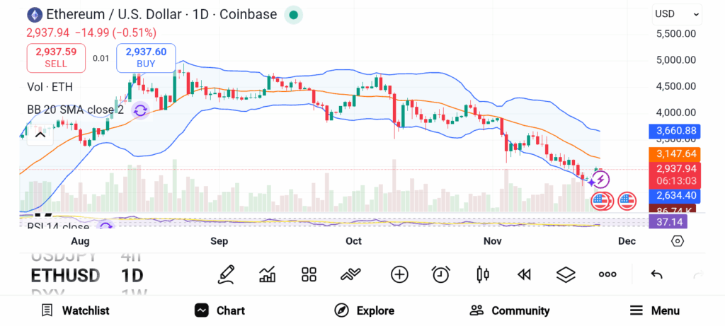This screenshot has width=725, height=326.
Task: Open the object tree layers icon
Action: tap(566, 274)
